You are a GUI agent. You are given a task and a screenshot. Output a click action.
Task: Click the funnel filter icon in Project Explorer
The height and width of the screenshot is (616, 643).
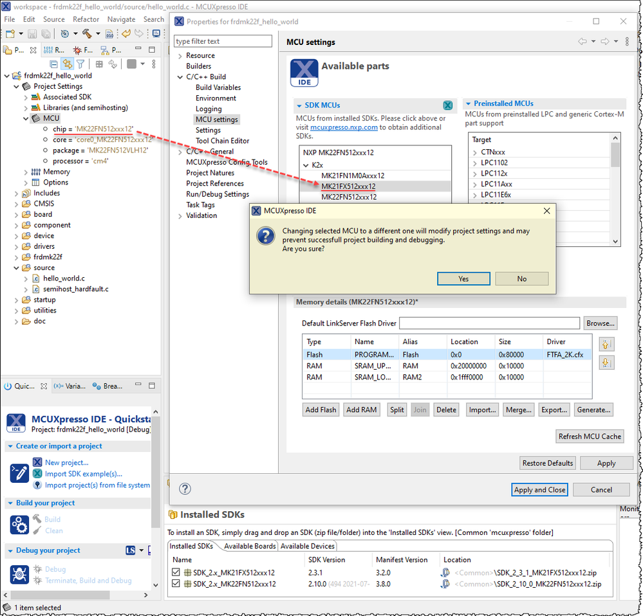pos(80,64)
